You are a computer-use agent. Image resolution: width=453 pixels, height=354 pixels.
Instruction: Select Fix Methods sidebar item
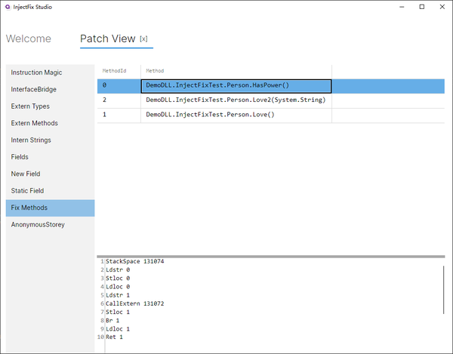[29, 208]
